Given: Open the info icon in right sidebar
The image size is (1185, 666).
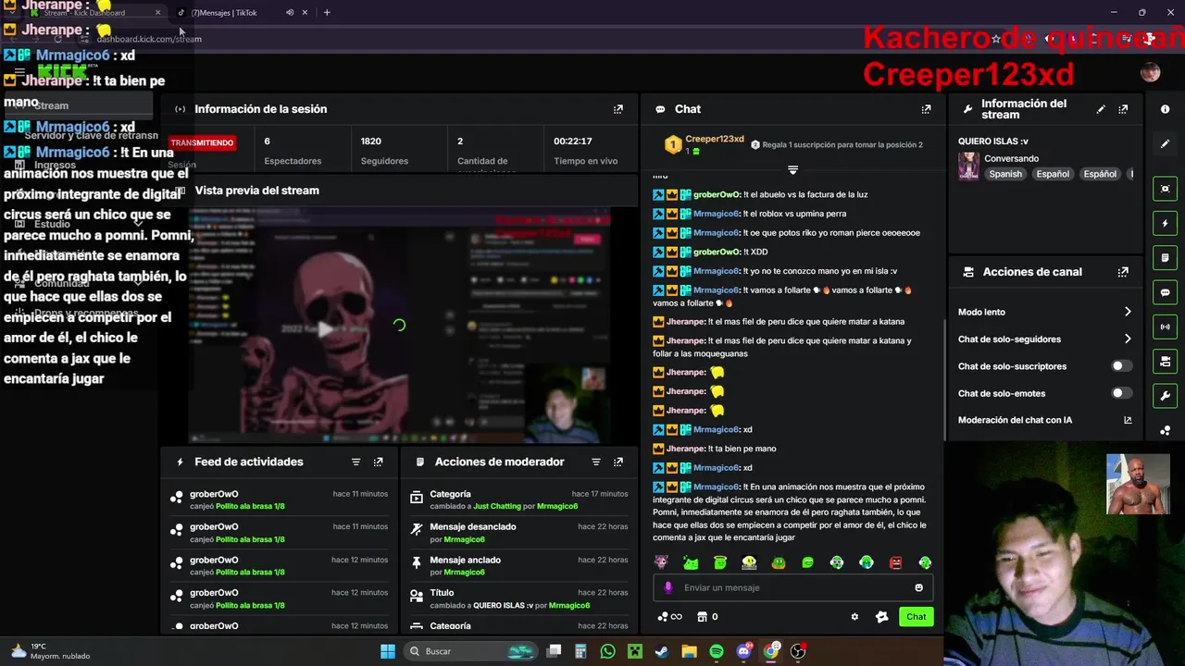Looking at the screenshot, I should [x=1165, y=109].
